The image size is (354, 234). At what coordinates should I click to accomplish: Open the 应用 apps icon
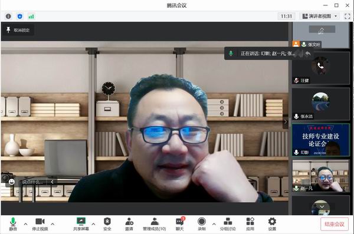point(250,224)
